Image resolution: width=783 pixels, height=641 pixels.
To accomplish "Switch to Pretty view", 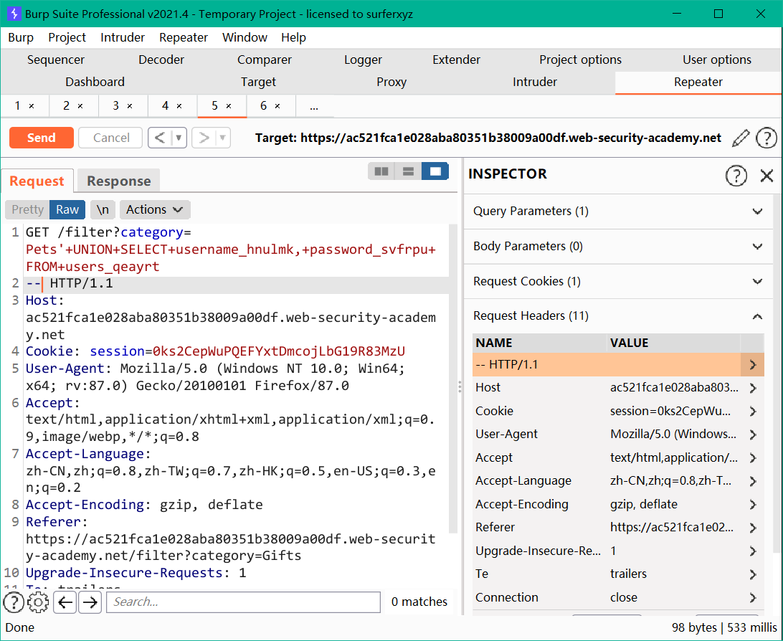I will 27,209.
